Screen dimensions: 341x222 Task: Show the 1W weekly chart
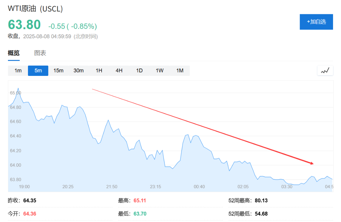[160, 71]
